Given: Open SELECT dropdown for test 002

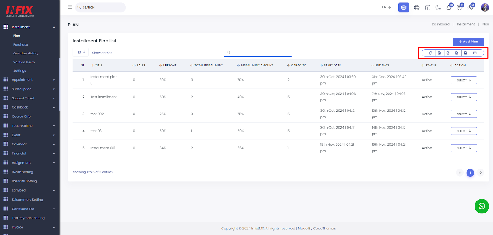Looking at the screenshot, I should tap(464, 114).
